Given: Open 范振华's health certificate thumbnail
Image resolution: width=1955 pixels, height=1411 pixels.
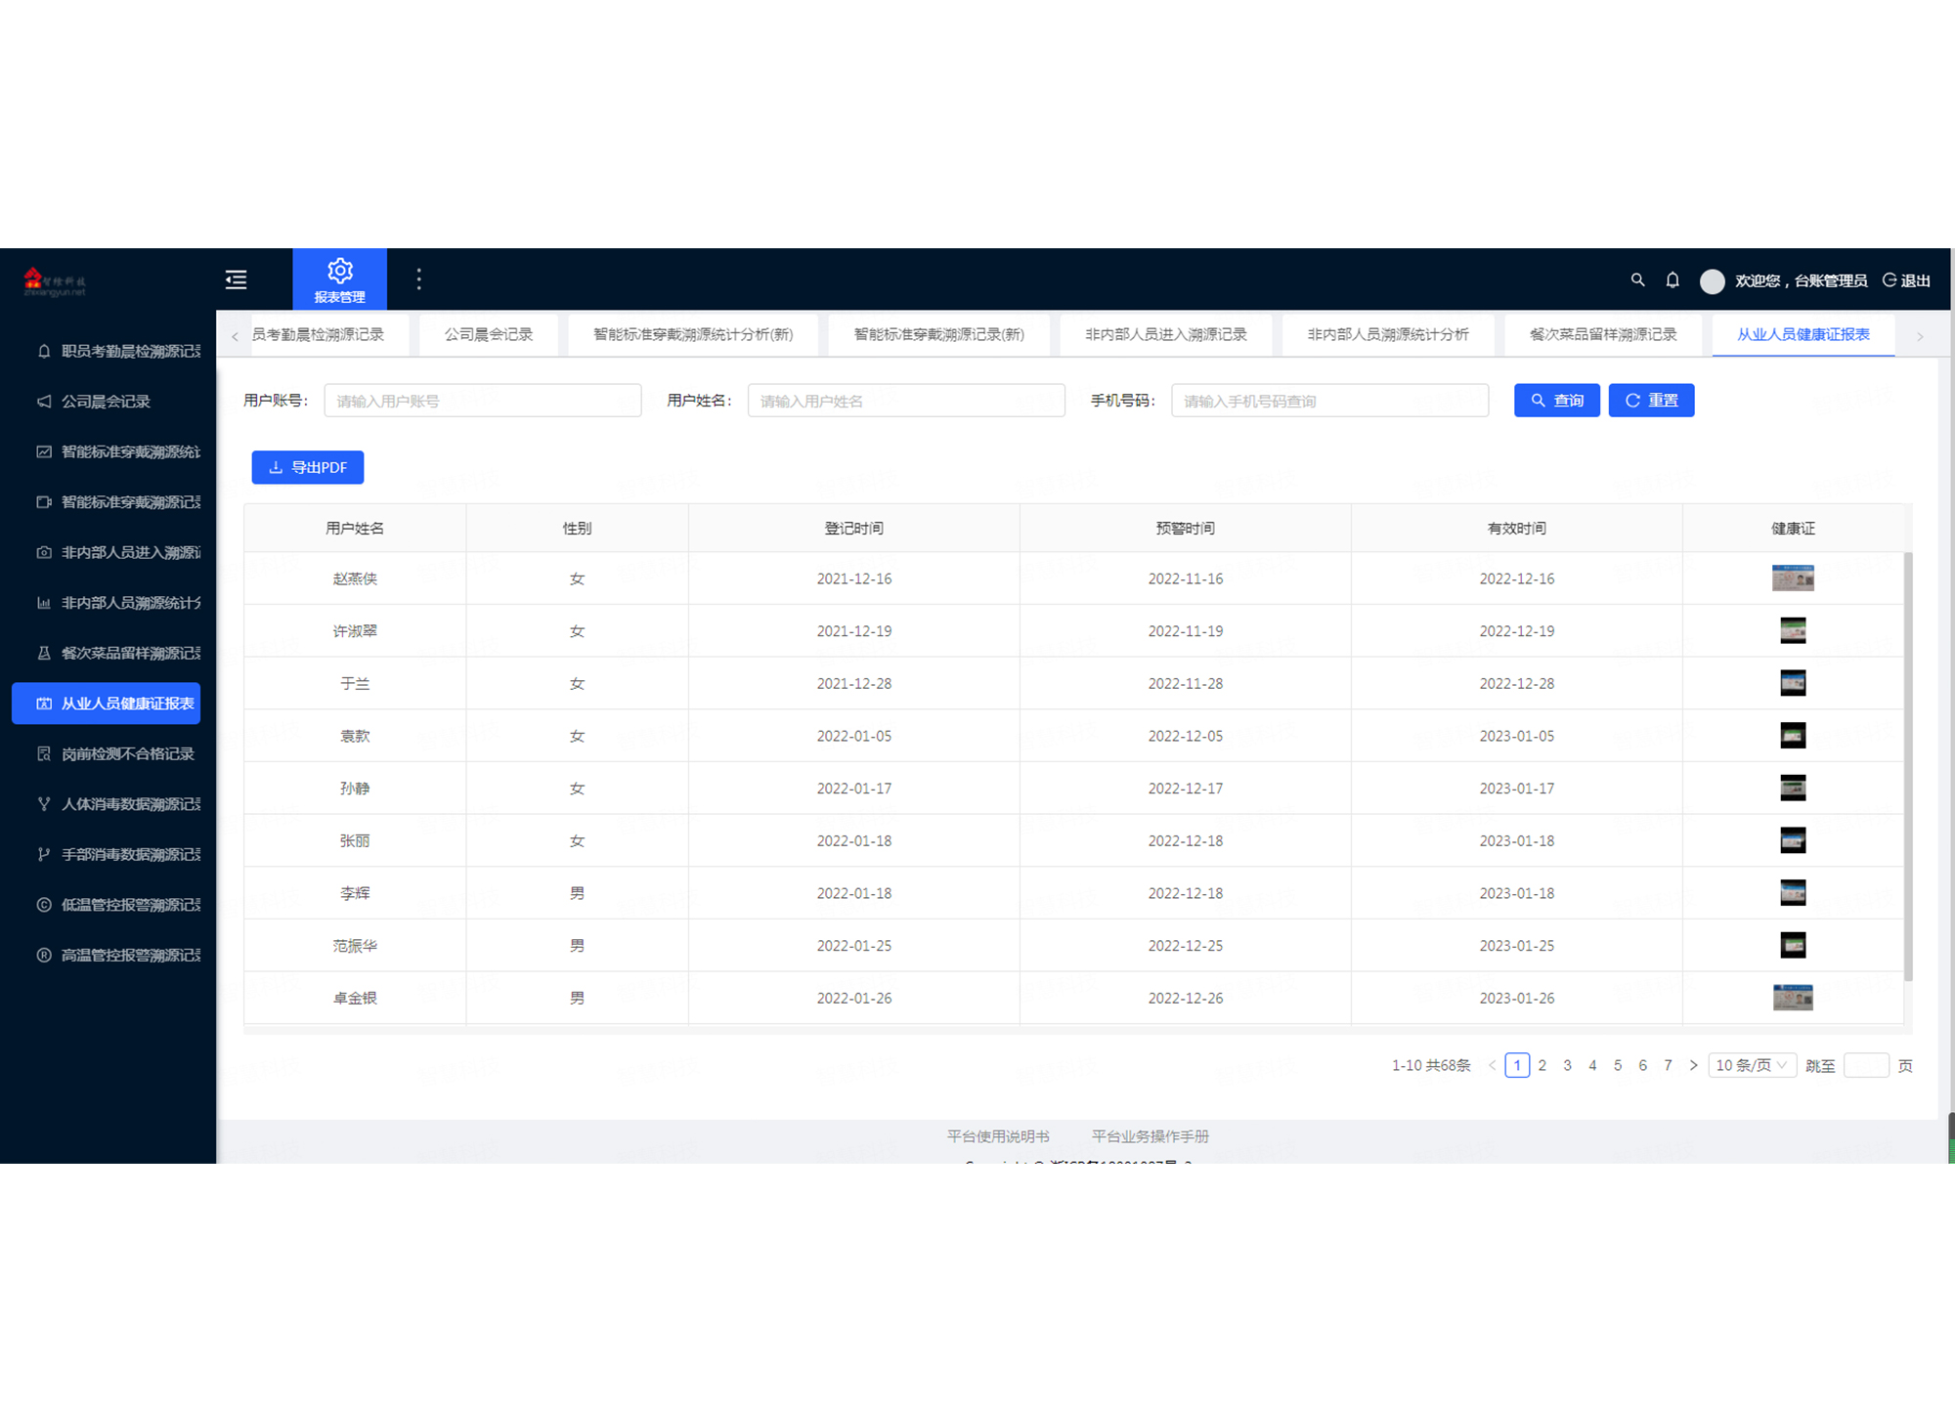Looking at the screenshot, I should point(1793,946).
